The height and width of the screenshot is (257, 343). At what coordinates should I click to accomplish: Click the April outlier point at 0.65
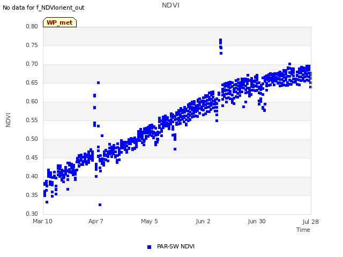point(99,82)
